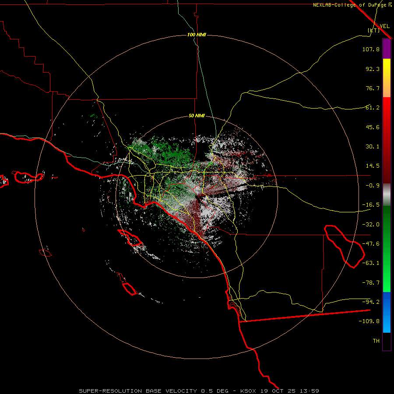Click the 76.7 velocity legend value
The image size is (394, 394).
373,88
